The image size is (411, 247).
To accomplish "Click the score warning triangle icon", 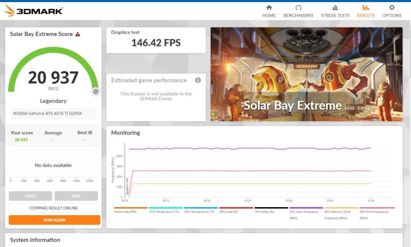I will pos(78,34).
